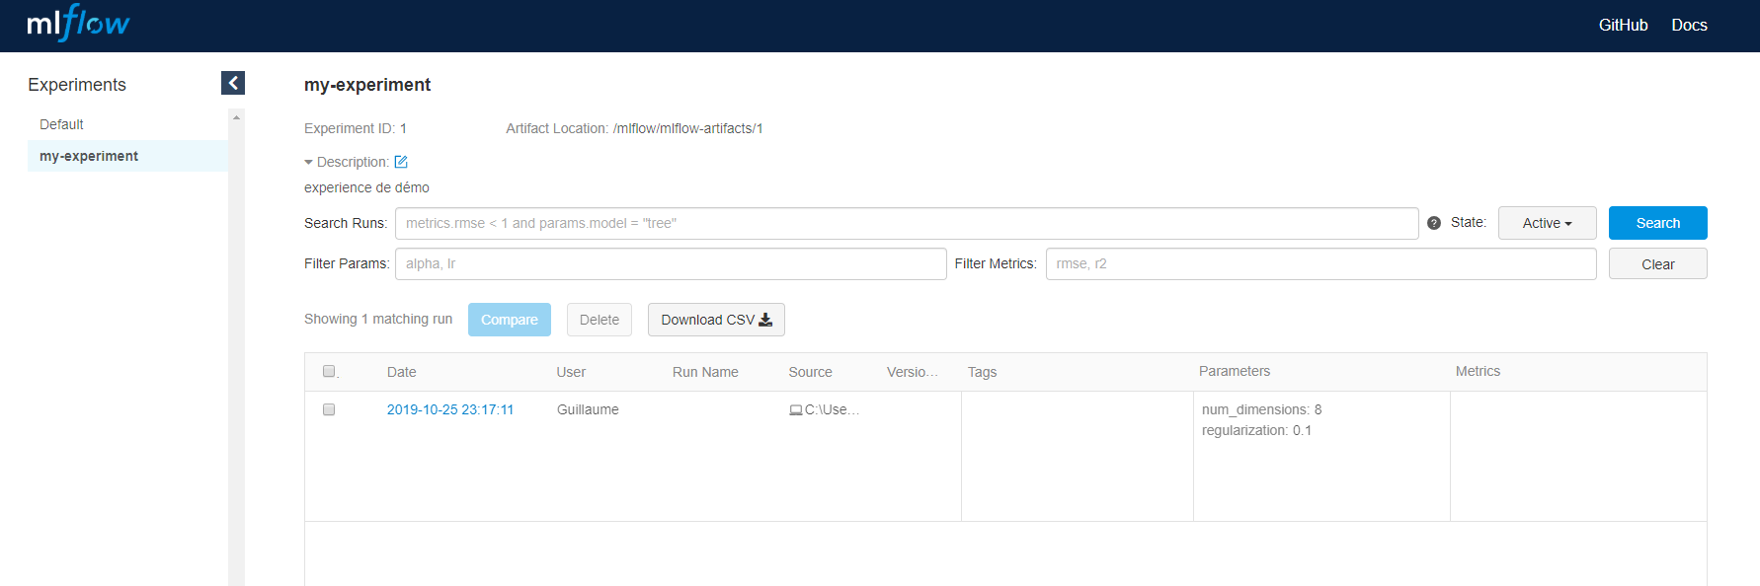Image resolution: width=1760 pixels, height=586 pixels.
Task: Click the Clear button
Action: (1657, 264)
